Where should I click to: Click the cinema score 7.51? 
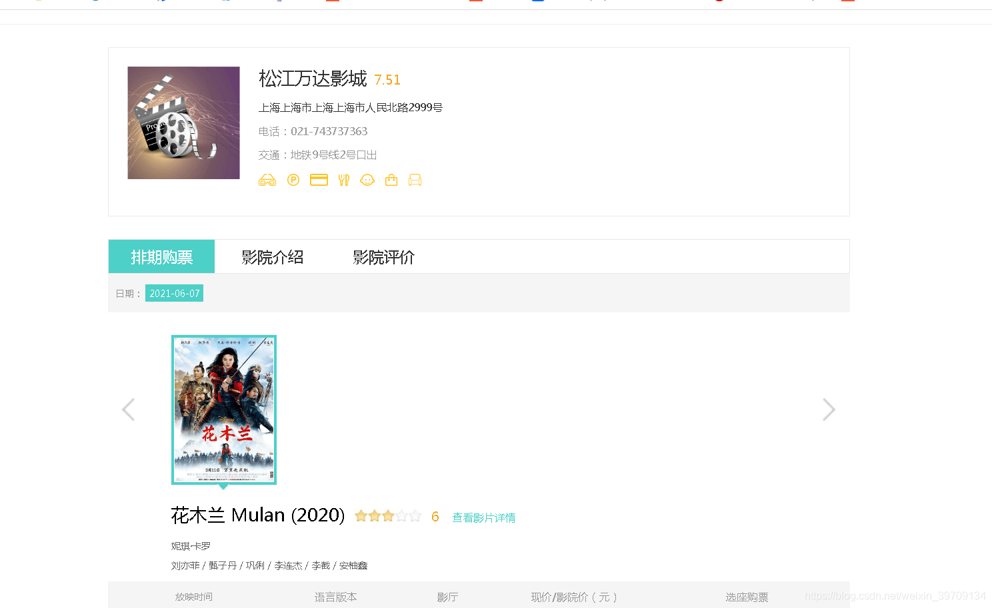point(387,80)
